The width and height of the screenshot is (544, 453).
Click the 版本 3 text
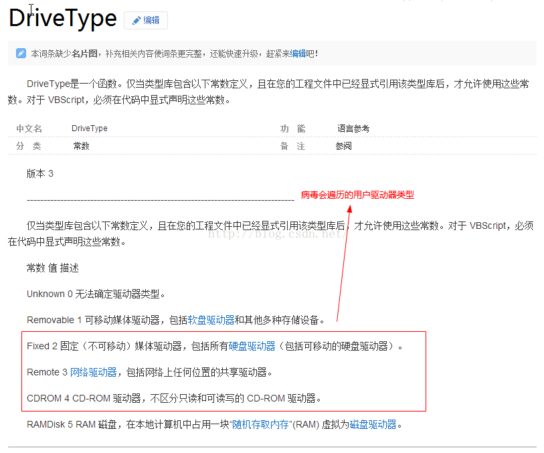tap(40, 173)
